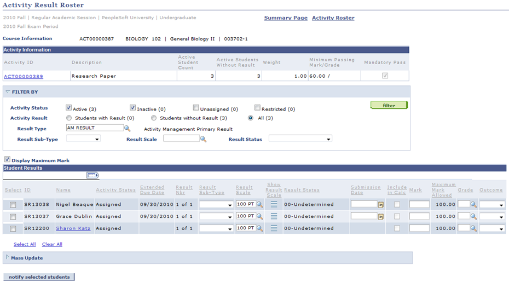
Task: Look up Result Scale for Nigel Beaque
Action: 259,204
